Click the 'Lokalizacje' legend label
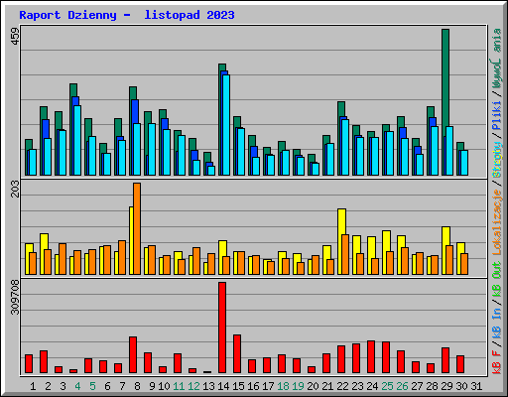Viewport: 508px width, 397px height. 496,222
